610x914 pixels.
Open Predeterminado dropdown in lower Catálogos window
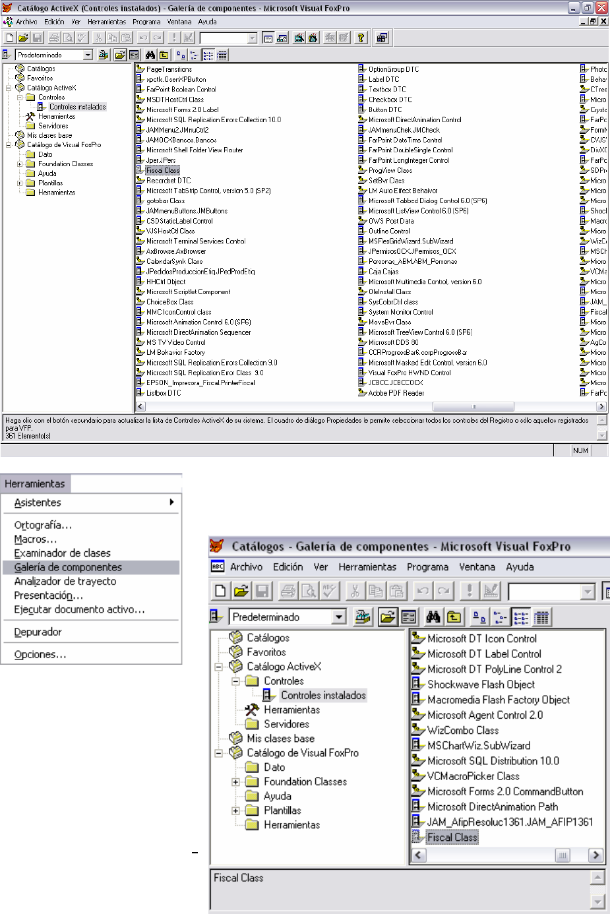[x=339, y=617]
